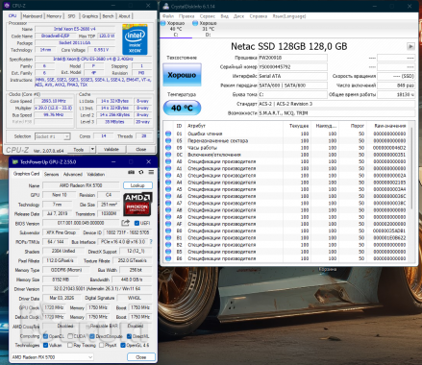Toggle the Vulkan checkbox
Image resolution: width=422 pixels, height=365 pixels.
point(45,345)
